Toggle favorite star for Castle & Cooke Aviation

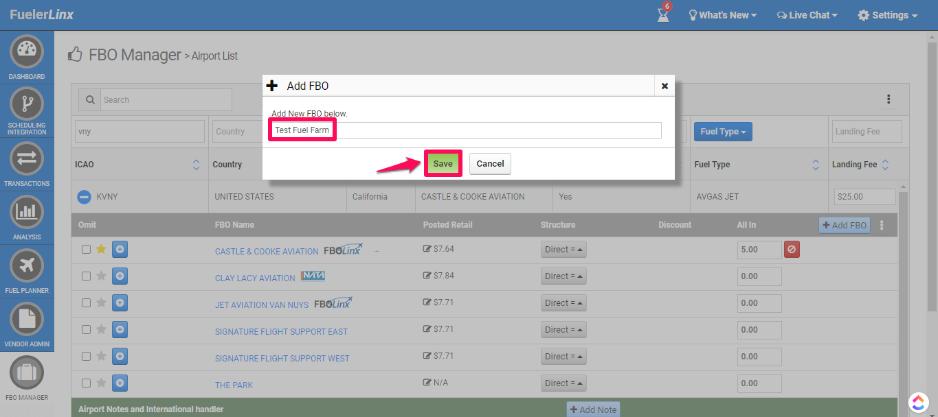click(x=101, y=249)
